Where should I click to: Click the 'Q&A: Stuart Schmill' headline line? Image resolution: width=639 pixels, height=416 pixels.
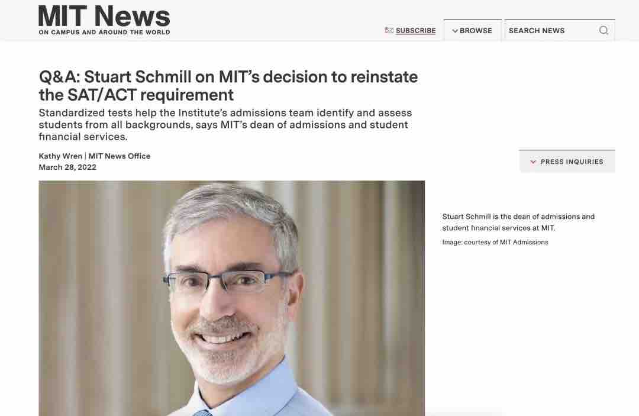pos(228,77)
